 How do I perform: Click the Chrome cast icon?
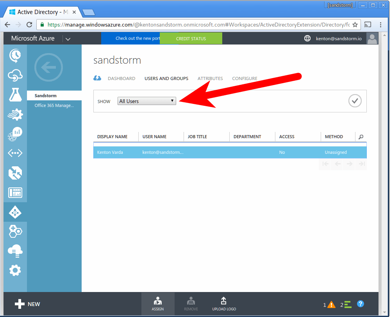[x=368, y=25]
